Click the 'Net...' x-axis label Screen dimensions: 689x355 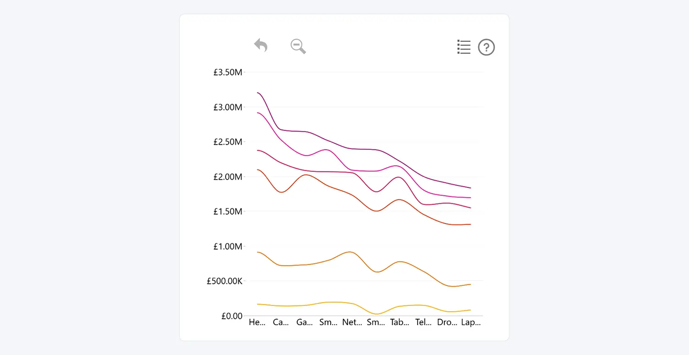coord(352,322)
